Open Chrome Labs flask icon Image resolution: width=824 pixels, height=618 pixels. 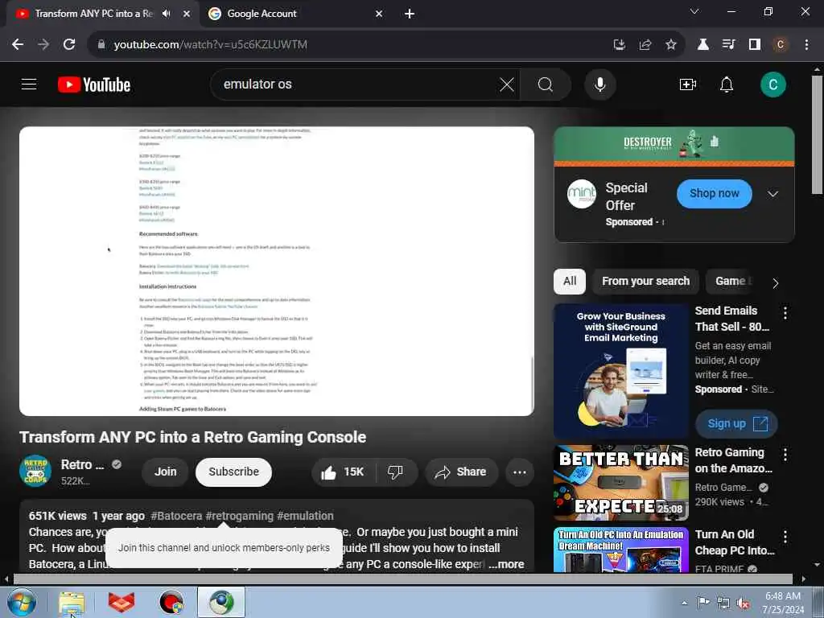[703, 45]
